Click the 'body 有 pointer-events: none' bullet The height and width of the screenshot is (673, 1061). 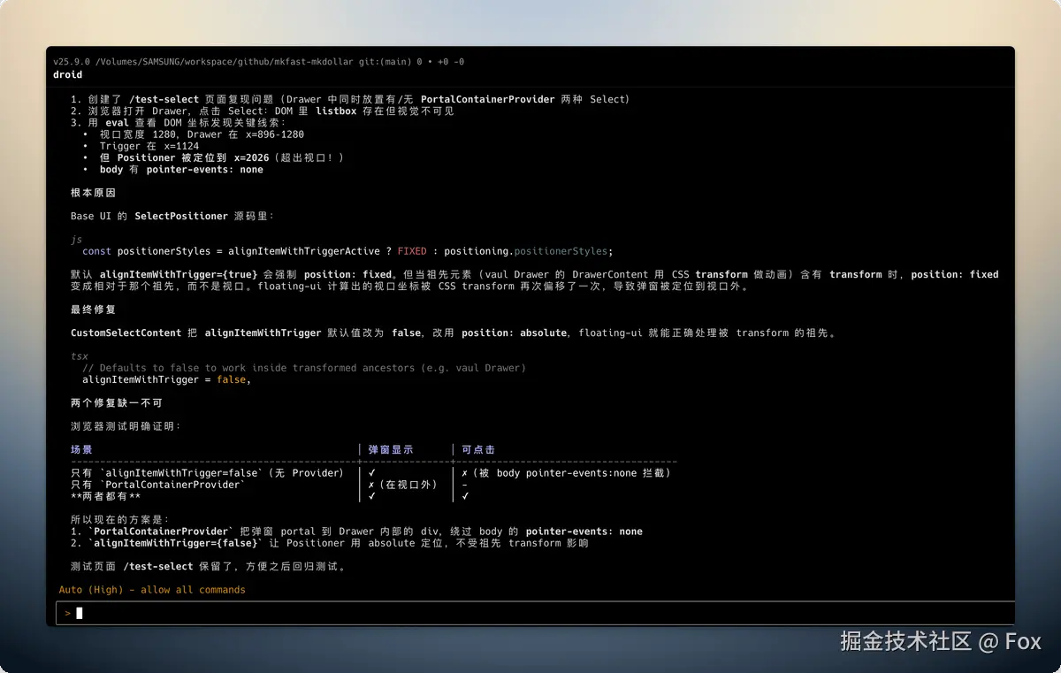click(181, 170)
